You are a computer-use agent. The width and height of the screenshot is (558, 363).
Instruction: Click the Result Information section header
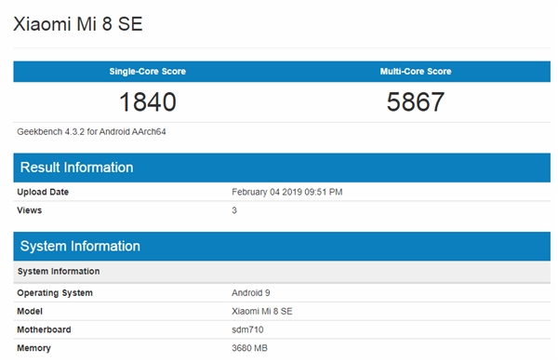[282, 168]
